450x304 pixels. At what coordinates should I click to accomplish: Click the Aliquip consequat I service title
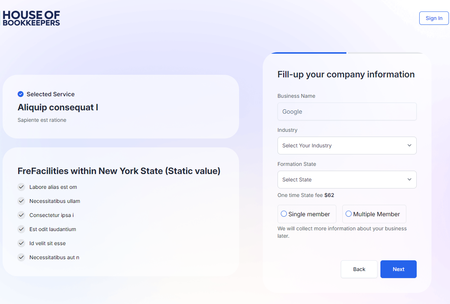58,107
